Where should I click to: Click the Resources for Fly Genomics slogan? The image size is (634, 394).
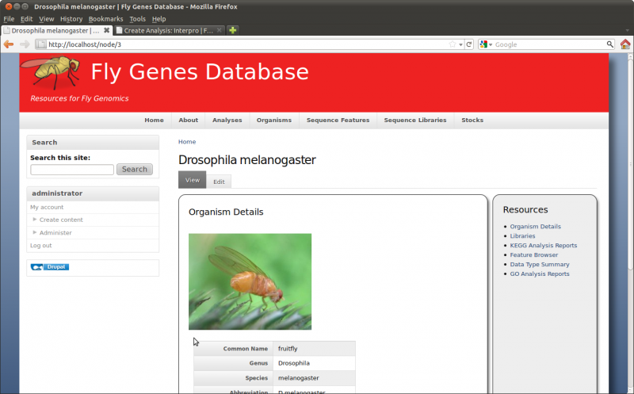pos(80,98)
